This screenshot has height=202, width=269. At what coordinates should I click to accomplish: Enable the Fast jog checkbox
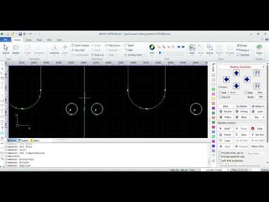(x=220, y=93)
